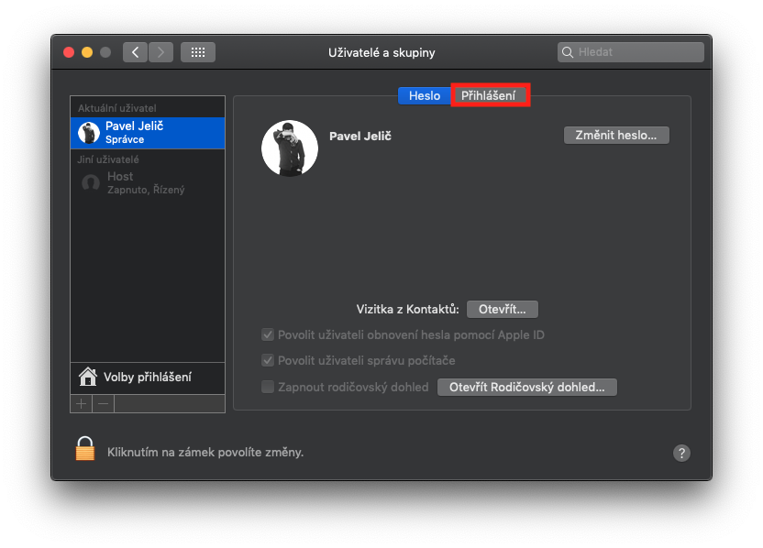Enable Zapnout rodičovský dohled checkbox

(268, 387)
